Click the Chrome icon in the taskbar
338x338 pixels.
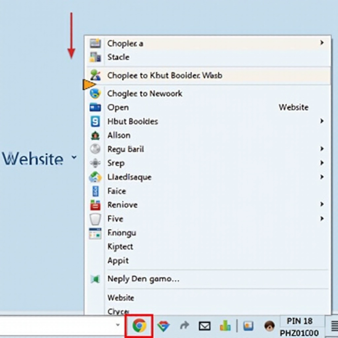pyautogui.click(x=139, y=326)
